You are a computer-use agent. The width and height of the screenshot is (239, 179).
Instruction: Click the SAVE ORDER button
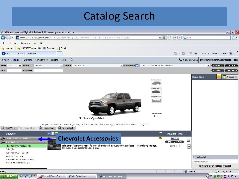(x=208, y=166)
